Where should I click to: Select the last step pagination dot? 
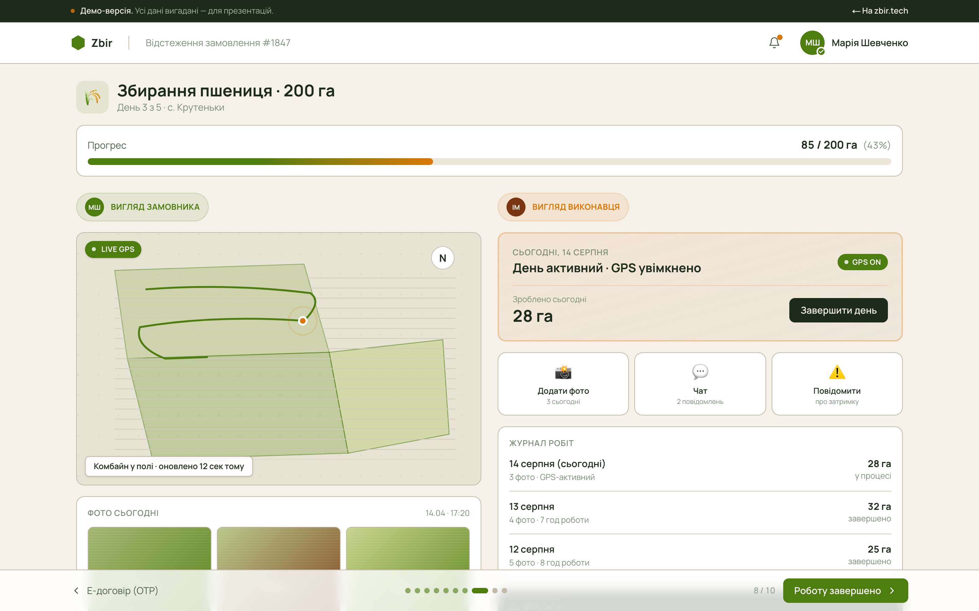(x=504, y=590)
